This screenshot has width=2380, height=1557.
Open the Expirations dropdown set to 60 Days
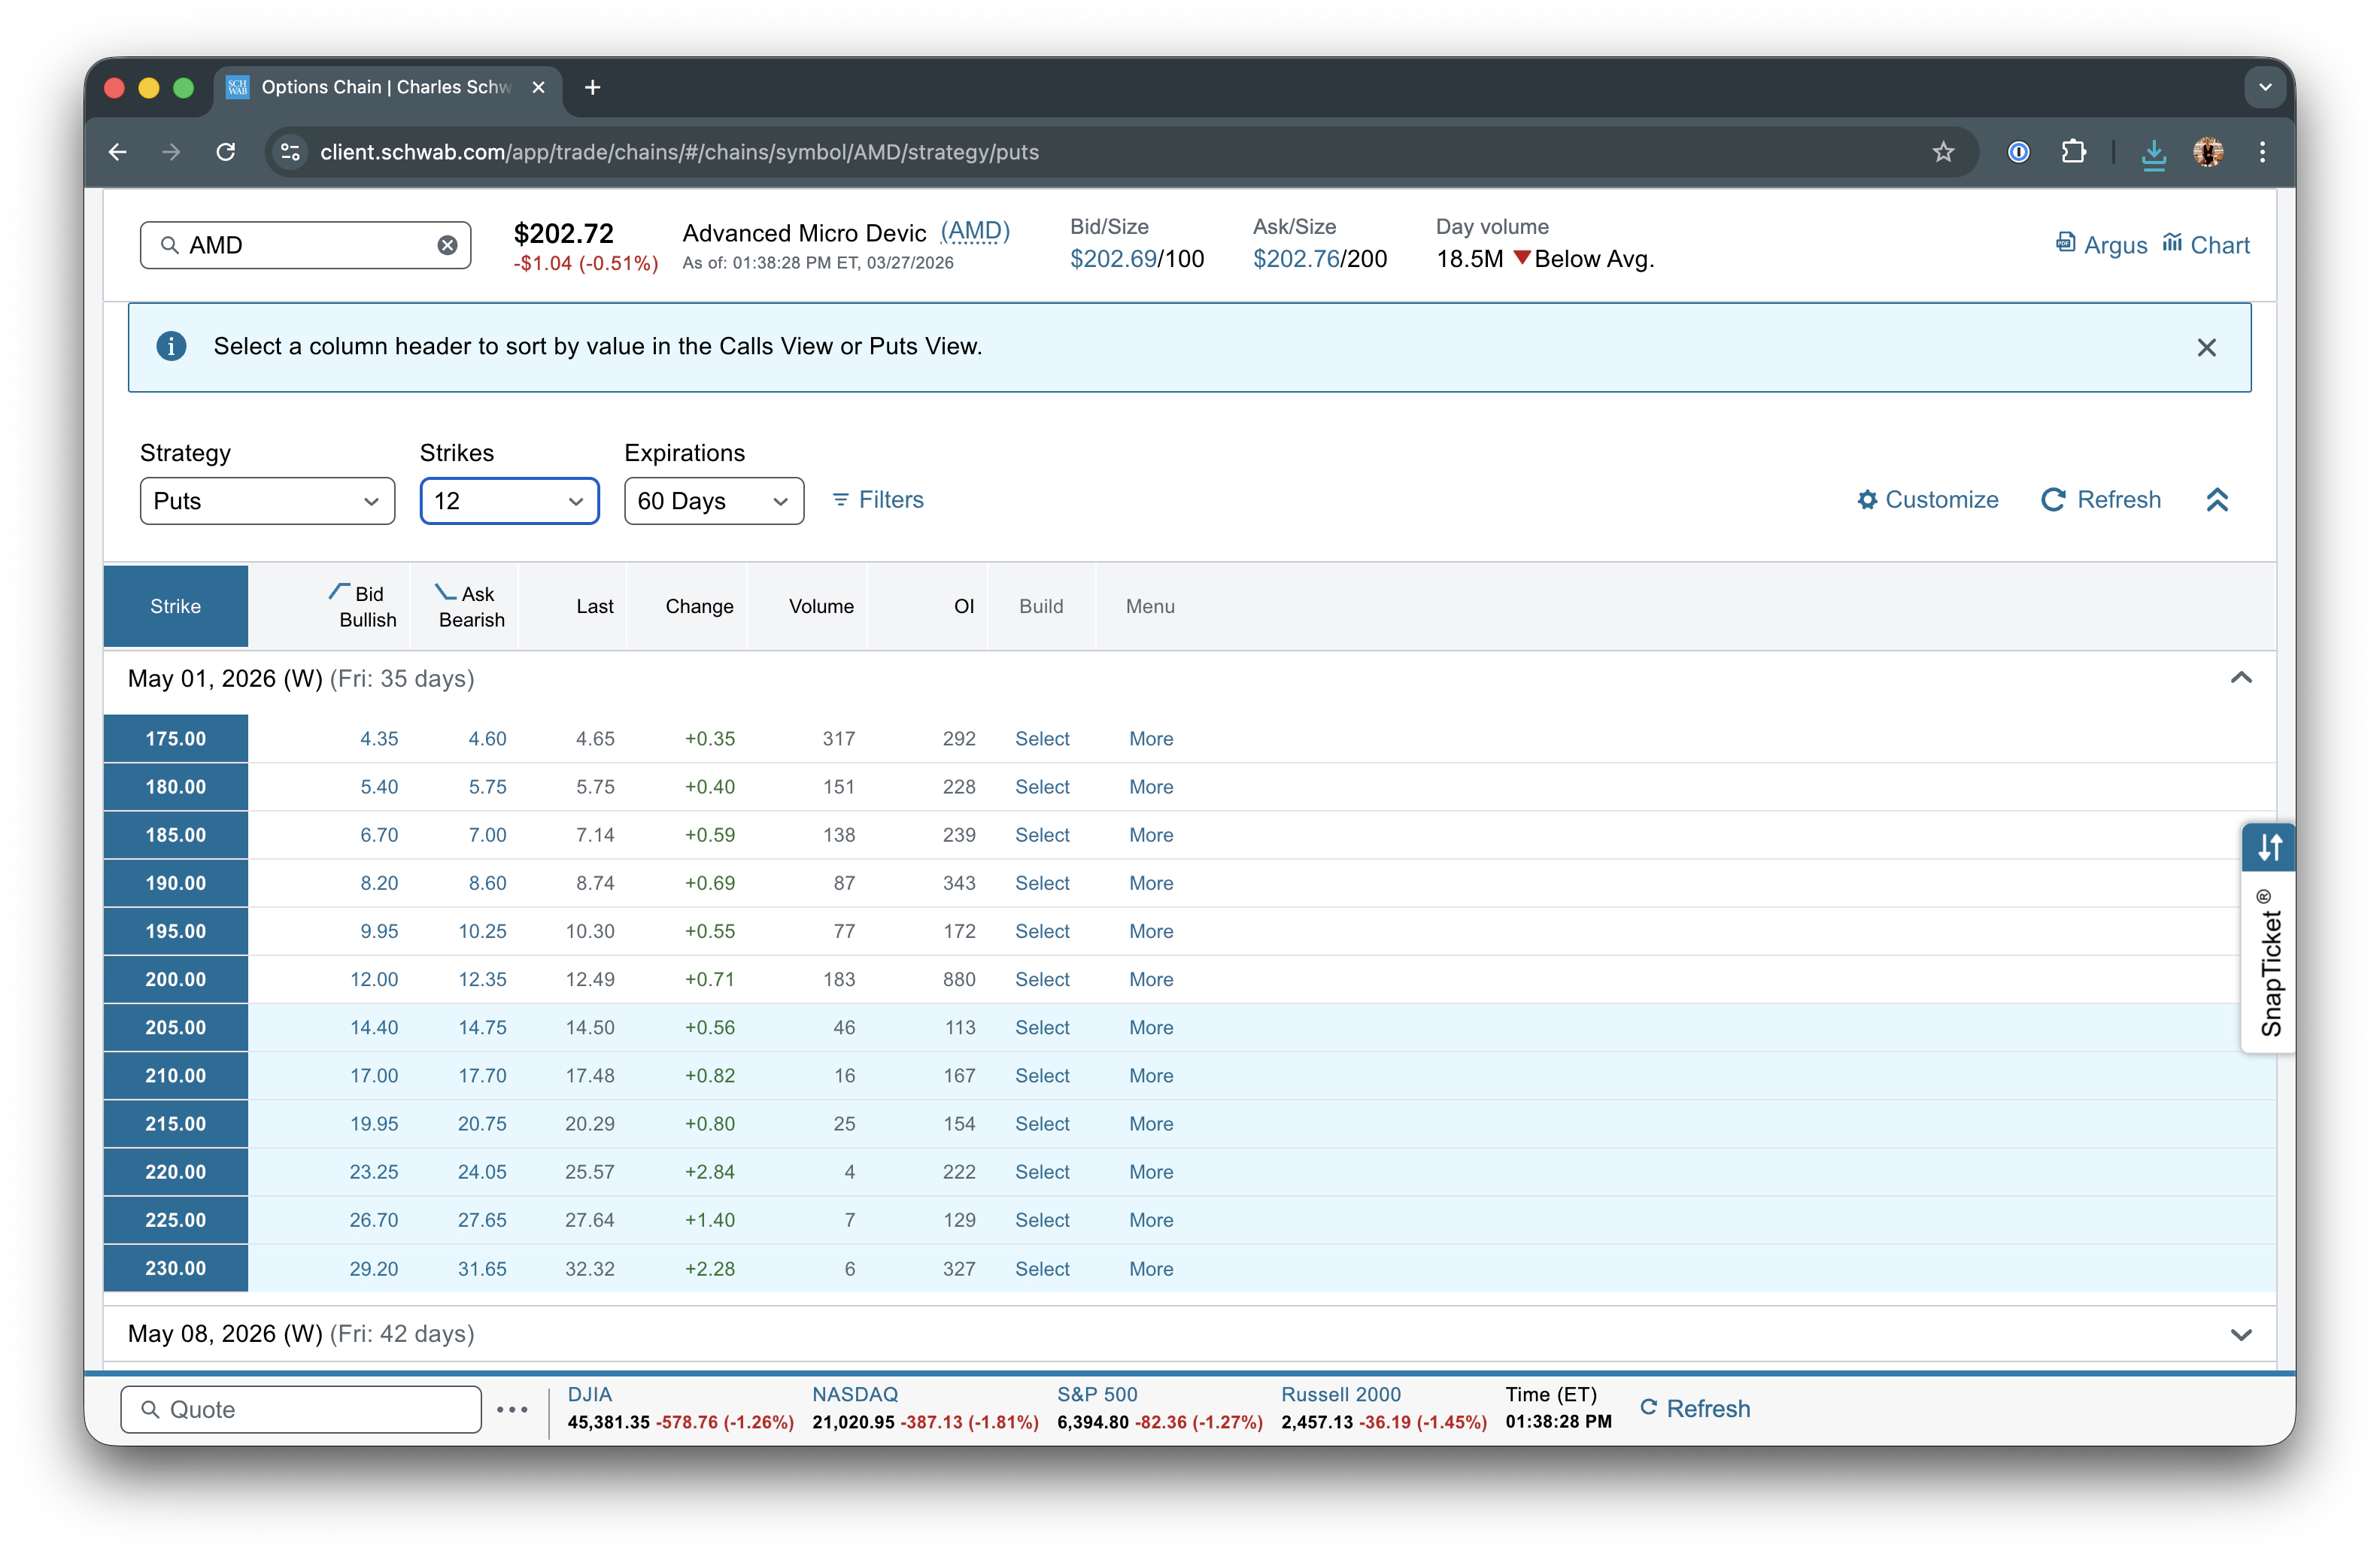tap(714, 501)
